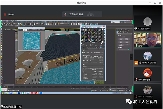Viewport: 163px width, 109px height.
Task: Open the Graph Editors menu in 3ds Max
Action: point(44,22)
